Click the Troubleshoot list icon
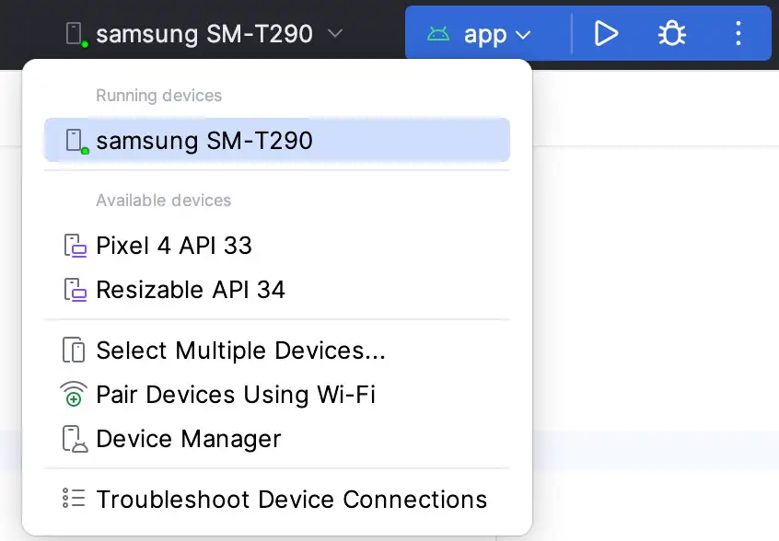This screenshot has width=779, height=541. point(74,499)
